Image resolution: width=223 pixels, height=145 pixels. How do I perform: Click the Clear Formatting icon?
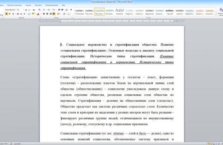click(39, 10)
